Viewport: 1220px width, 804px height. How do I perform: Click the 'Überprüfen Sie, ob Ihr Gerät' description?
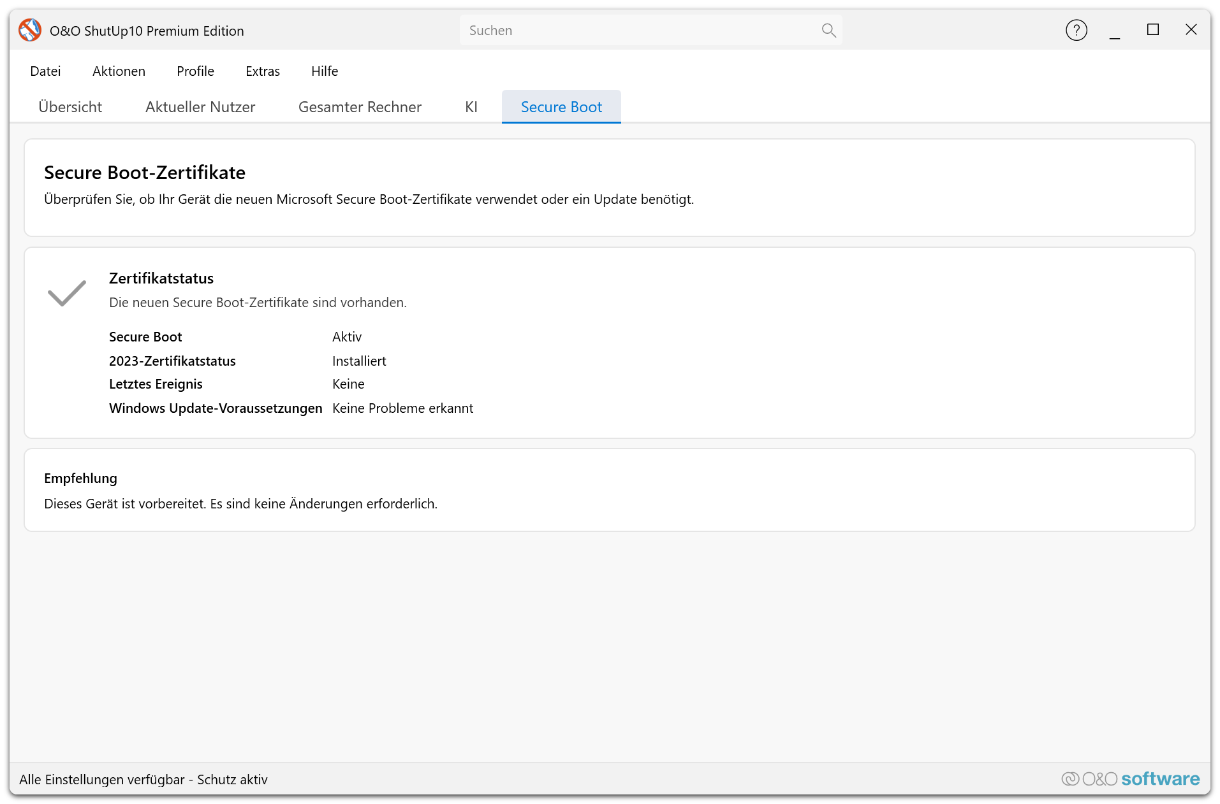click(x=369, y=199)
